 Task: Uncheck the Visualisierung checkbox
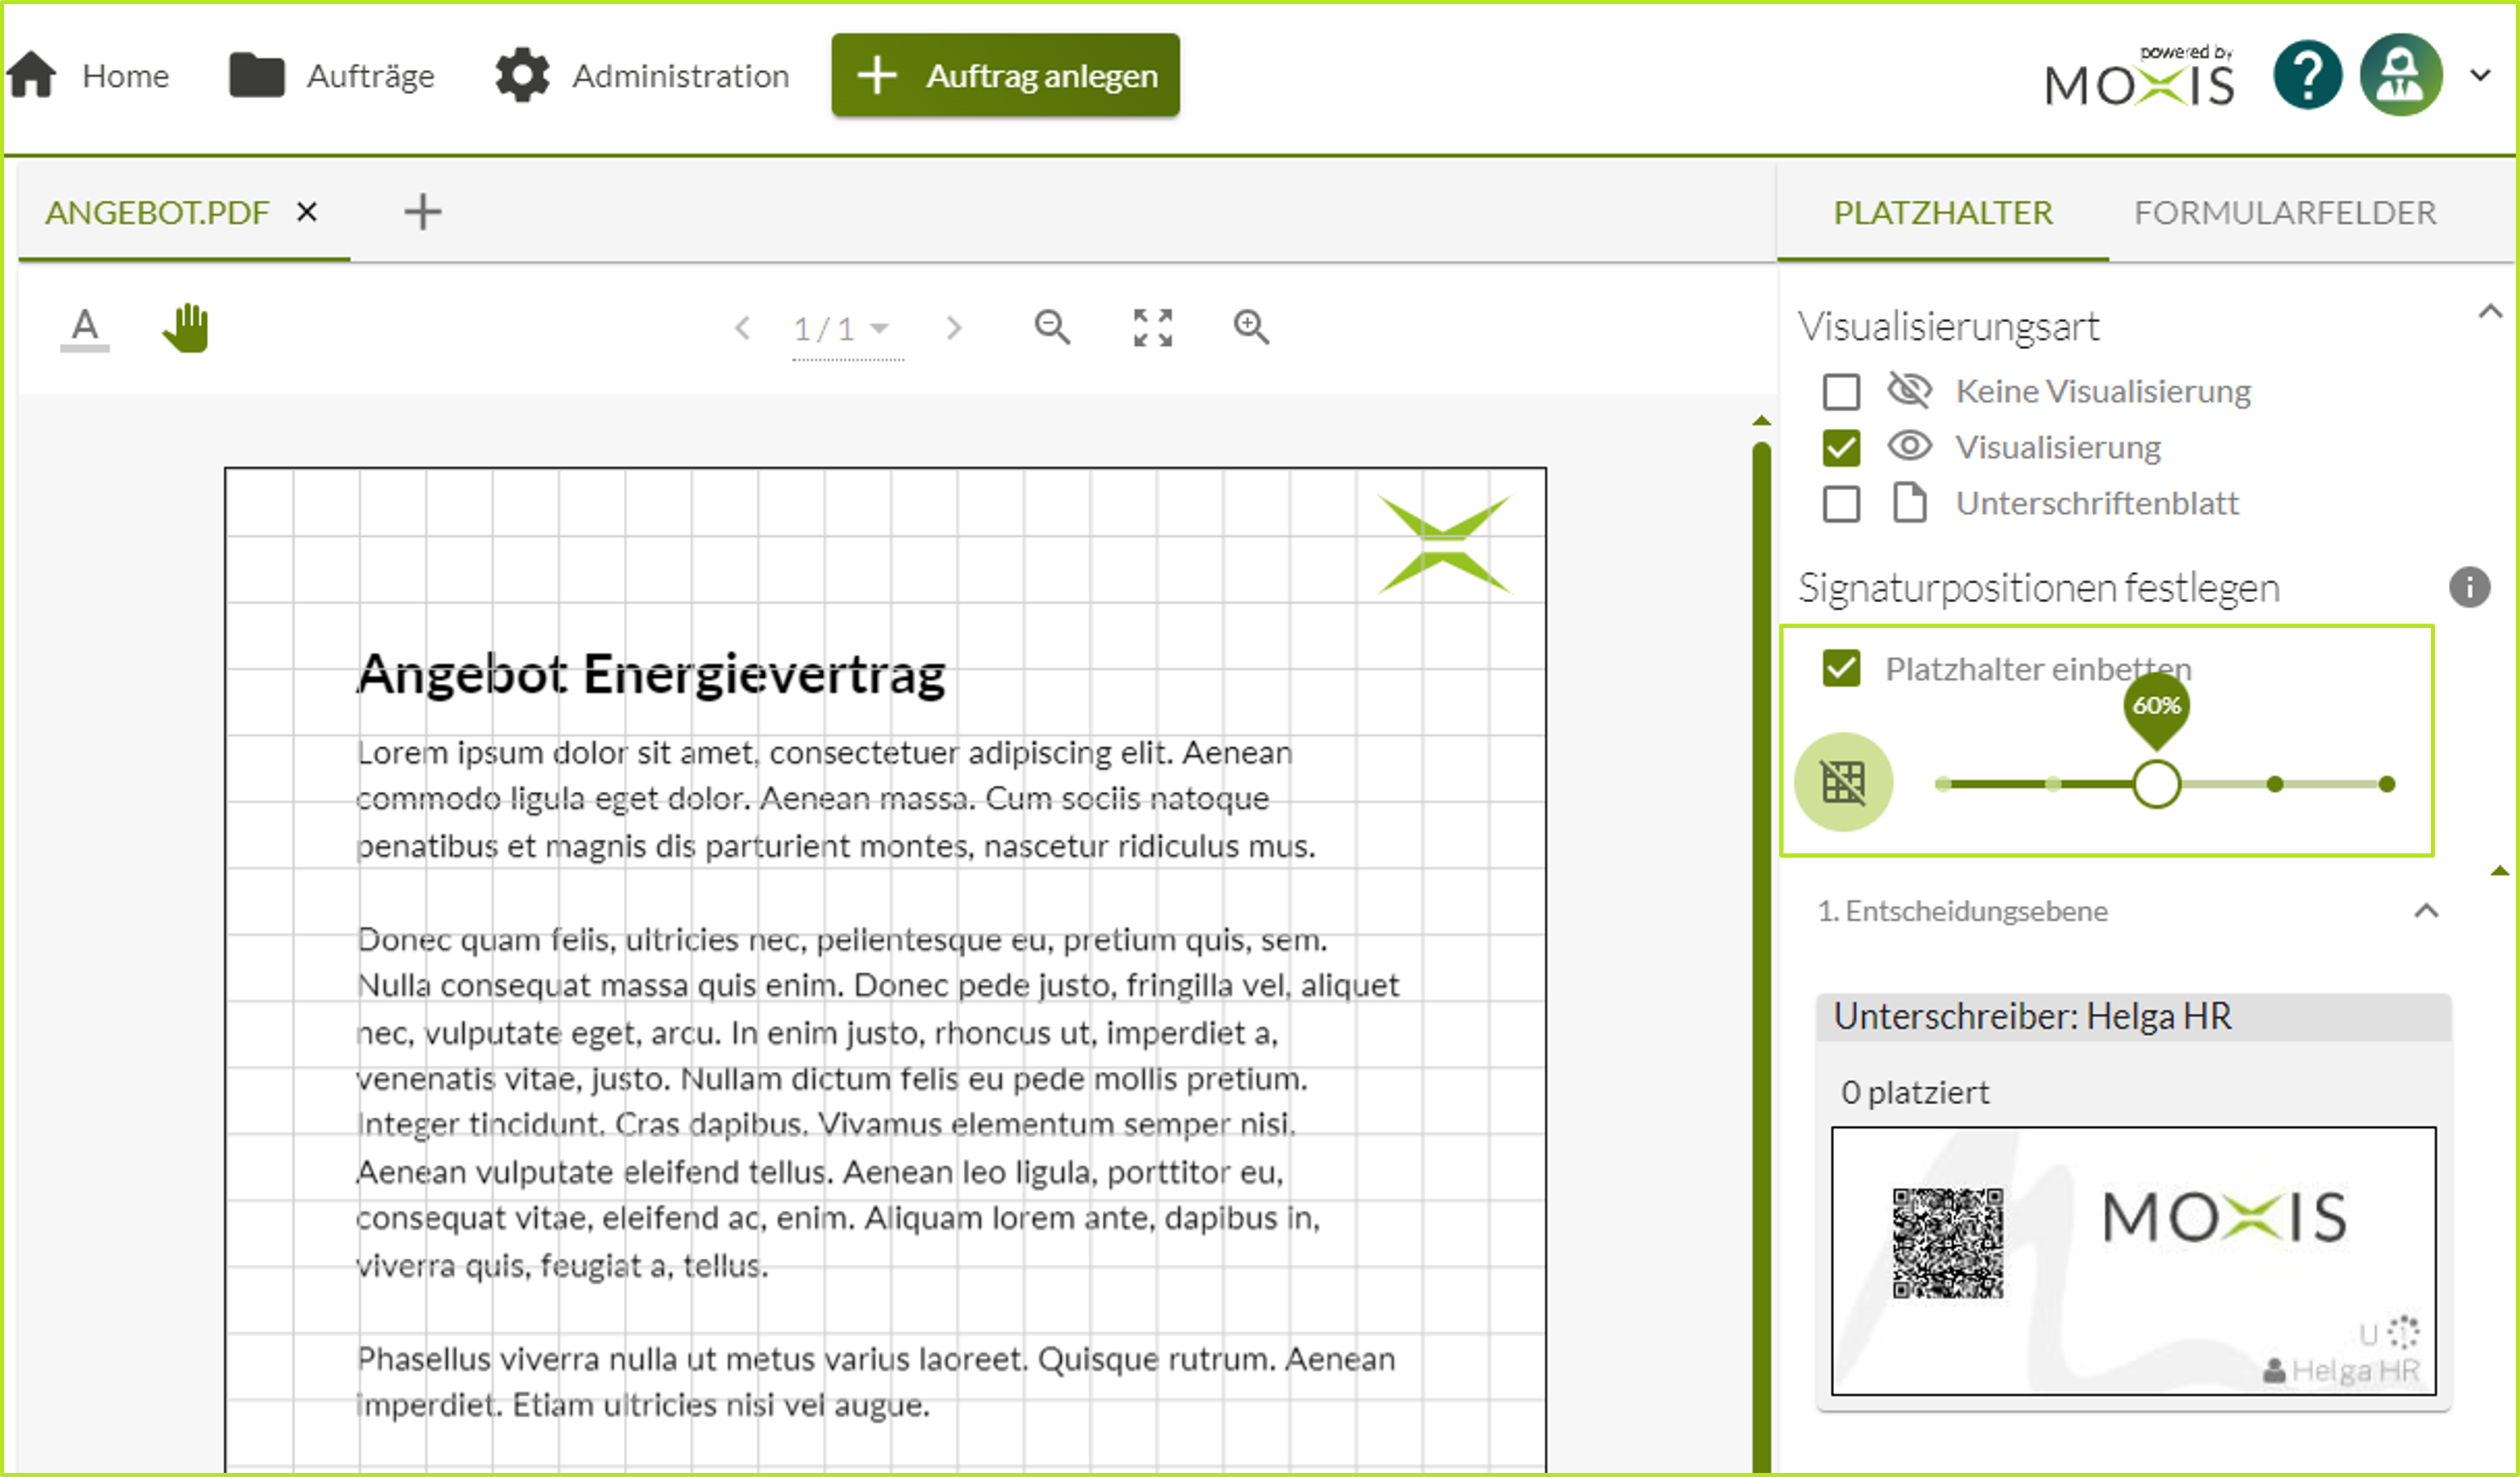pos(1841,448)
